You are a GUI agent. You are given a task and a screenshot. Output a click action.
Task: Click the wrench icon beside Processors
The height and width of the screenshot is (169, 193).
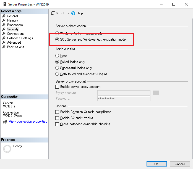click(x=4, y=25)
